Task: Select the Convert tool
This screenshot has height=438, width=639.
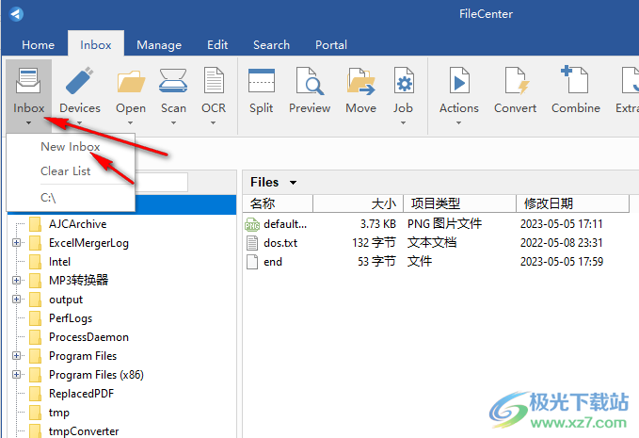Action: tap(516, 81)
